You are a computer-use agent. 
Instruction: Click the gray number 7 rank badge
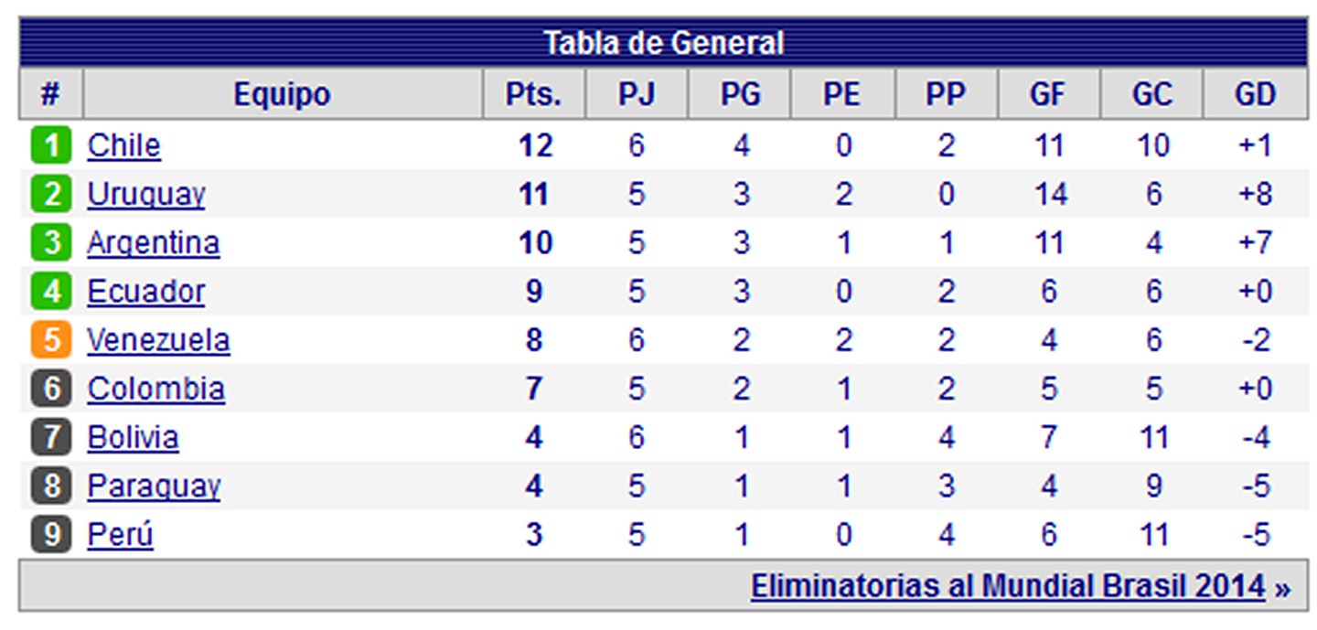point(51,437)
